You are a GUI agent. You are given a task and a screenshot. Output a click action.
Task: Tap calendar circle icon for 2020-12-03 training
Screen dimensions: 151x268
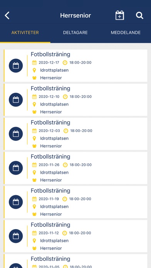(16, 134)
